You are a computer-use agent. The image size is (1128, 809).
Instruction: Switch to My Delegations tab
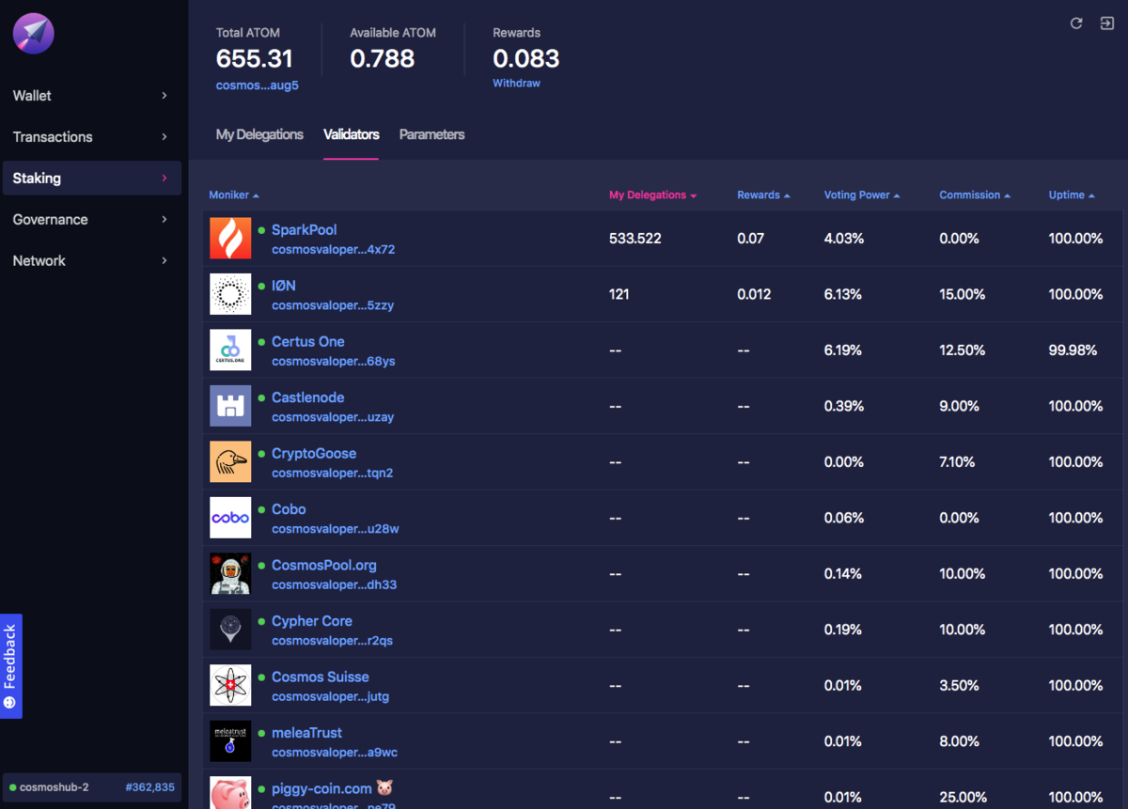point(259,134)
